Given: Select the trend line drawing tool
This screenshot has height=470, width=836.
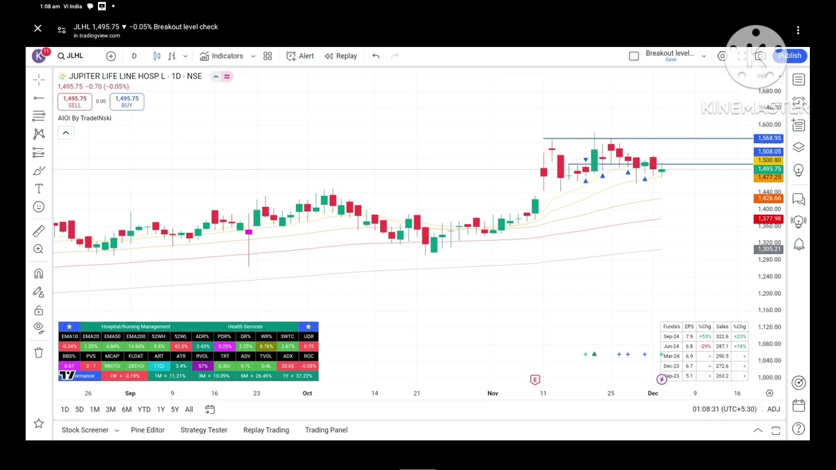Looking at the screenshot, I should [39, 98].
